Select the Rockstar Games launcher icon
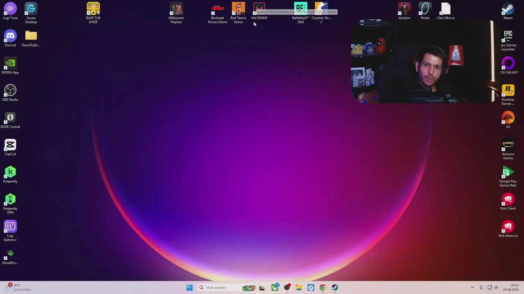 click(508, 95)
